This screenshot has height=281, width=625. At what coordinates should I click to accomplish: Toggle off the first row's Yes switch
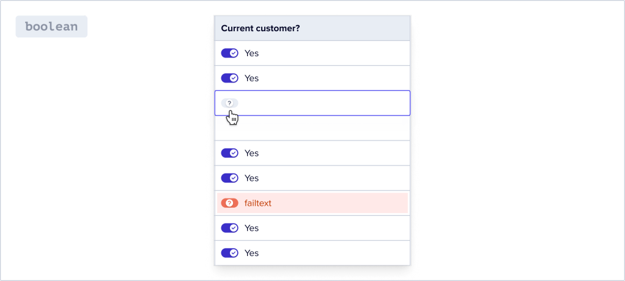tap(229, 53)
